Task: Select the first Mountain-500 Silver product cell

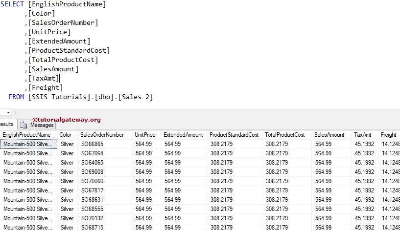Action: (28, 144)
